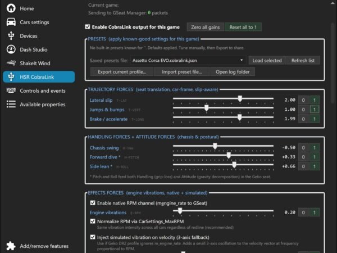Click the Chassis swing label
337x253 pixels.
pyautogui.click(x=104, y=148)
